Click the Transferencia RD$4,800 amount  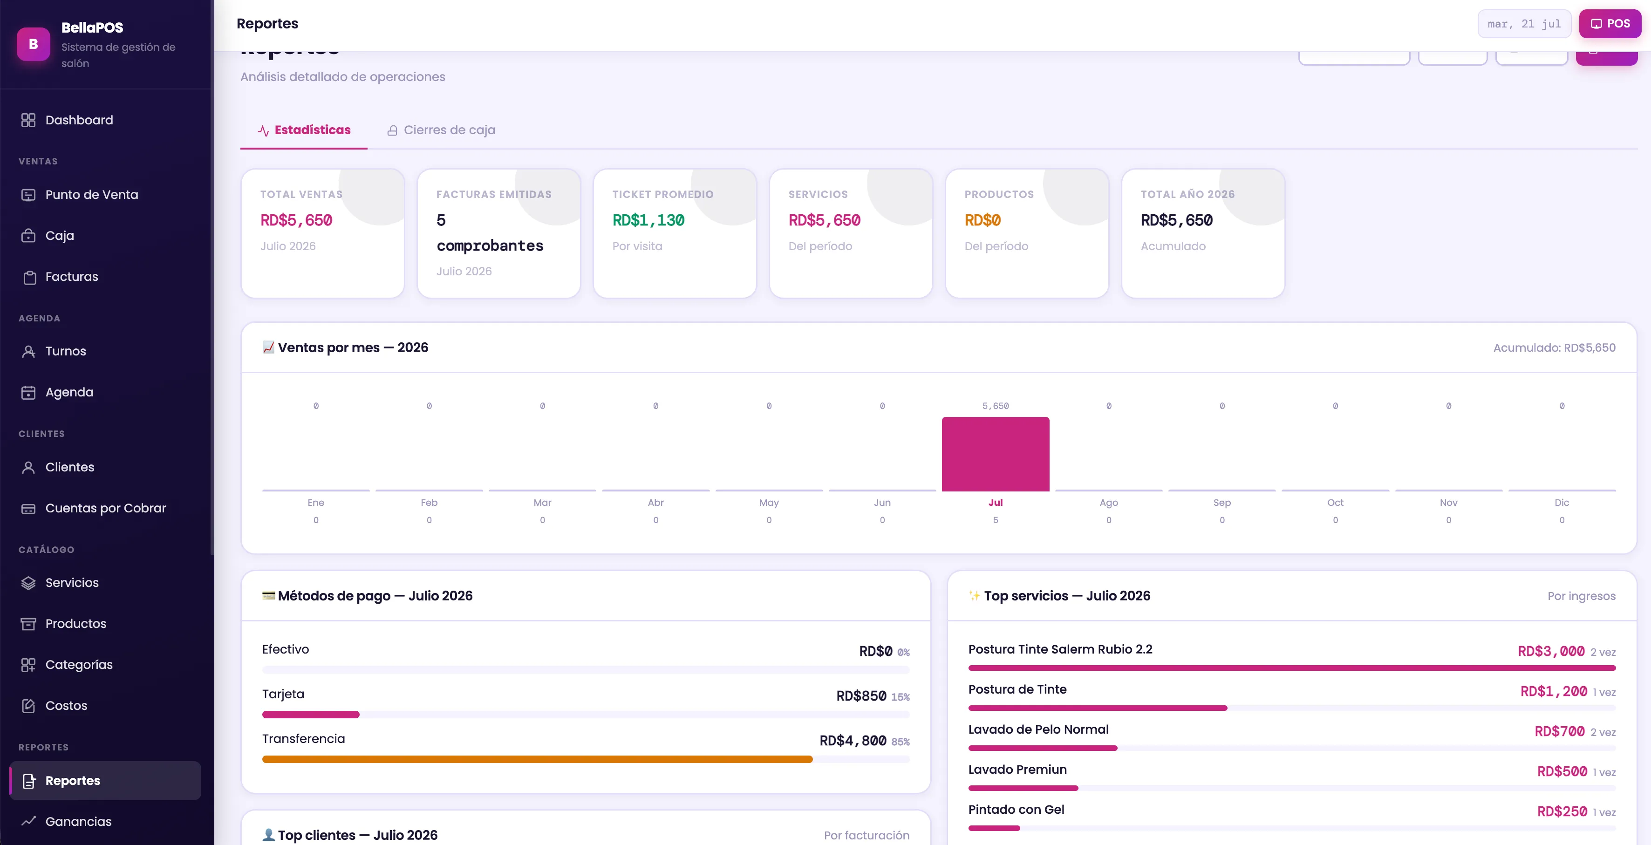click(853, 741)
